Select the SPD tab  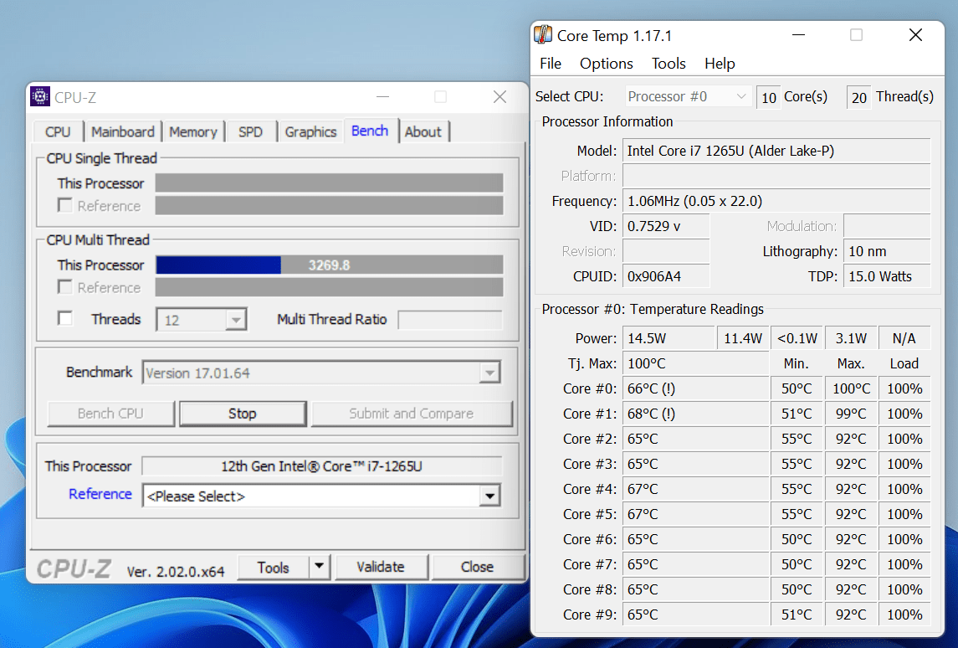click(x=250, y=132)
